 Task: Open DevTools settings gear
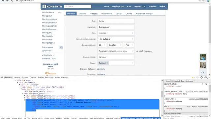click(x=201, y=77)
